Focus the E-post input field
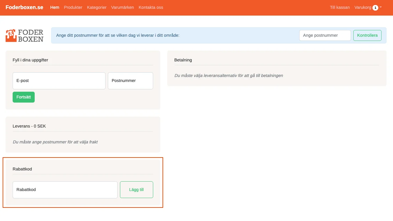Viewport: 393px width, 221px height. click(59, 81)
